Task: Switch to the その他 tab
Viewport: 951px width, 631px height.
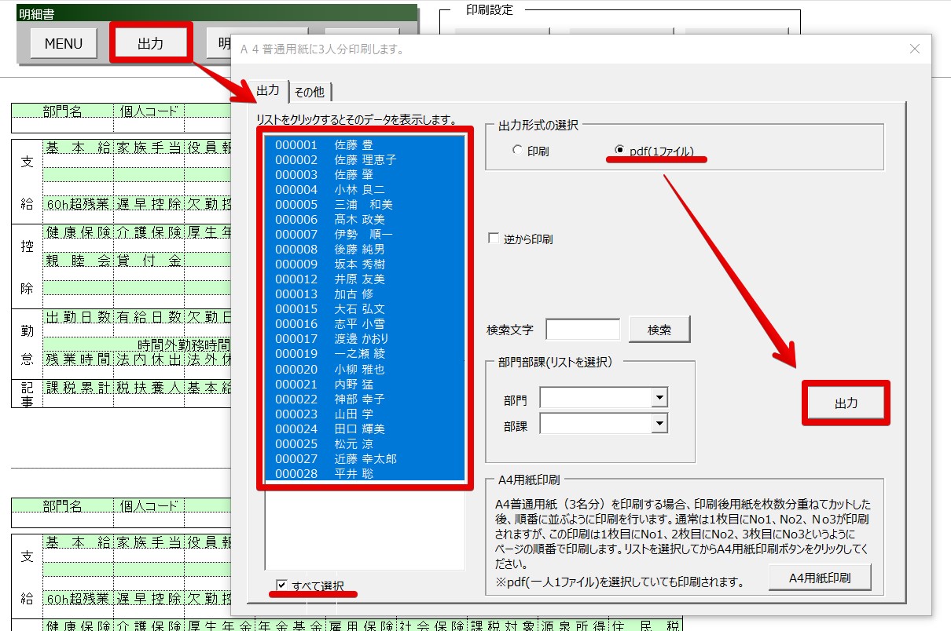Action: click(309, 92)
